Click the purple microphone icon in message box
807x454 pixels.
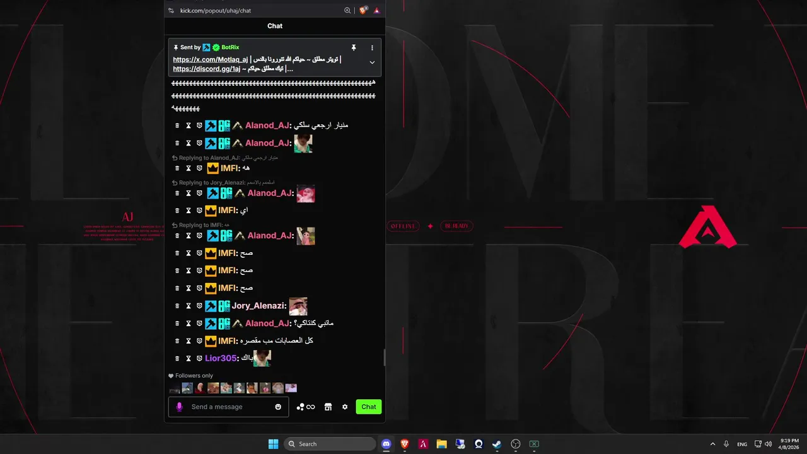coord(179,407)
